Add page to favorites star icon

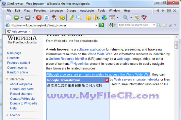[x=62, y=17]
